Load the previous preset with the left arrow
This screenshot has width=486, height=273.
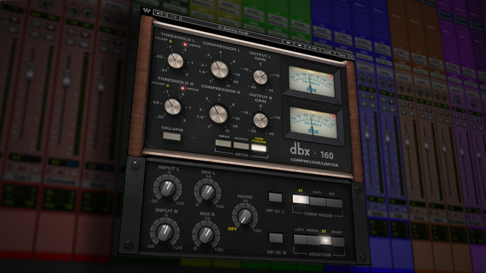click(x=288, y=42)
